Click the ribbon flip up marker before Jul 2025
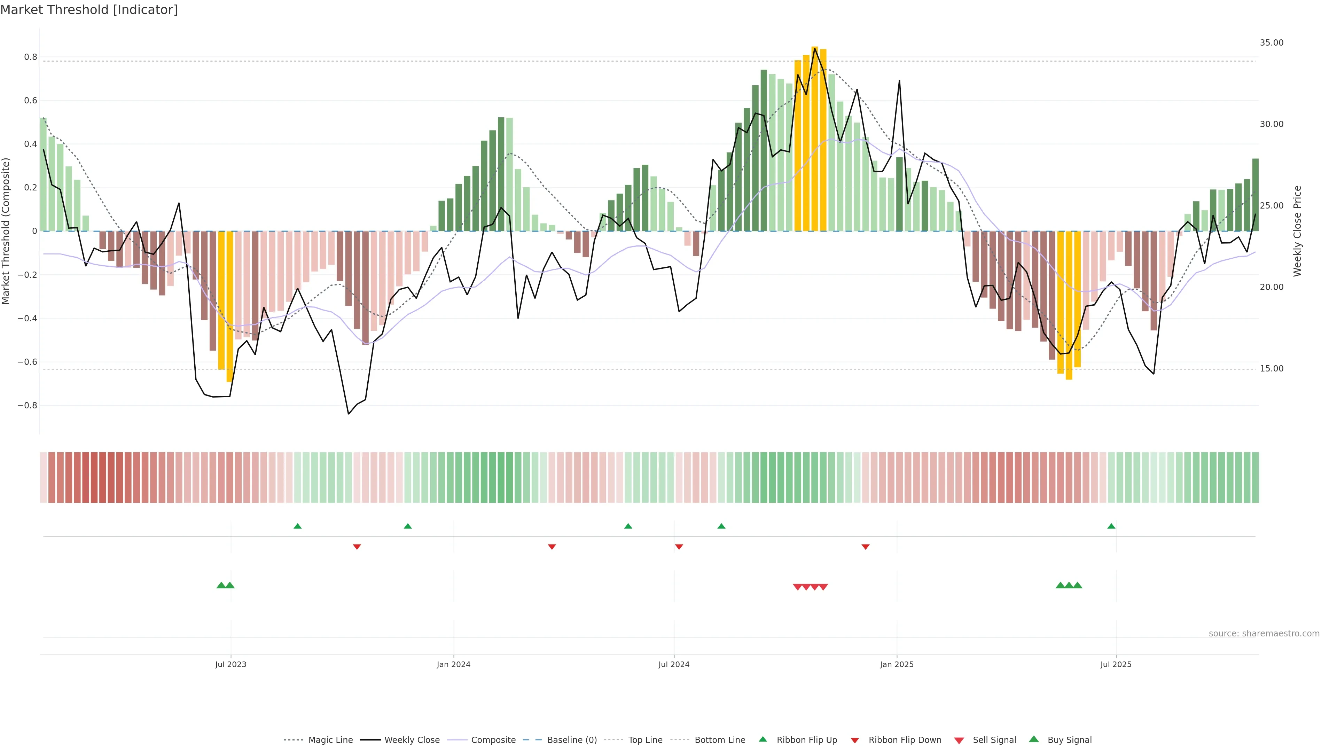Viewport: 1337px width, 752px height. (1111, 526)
